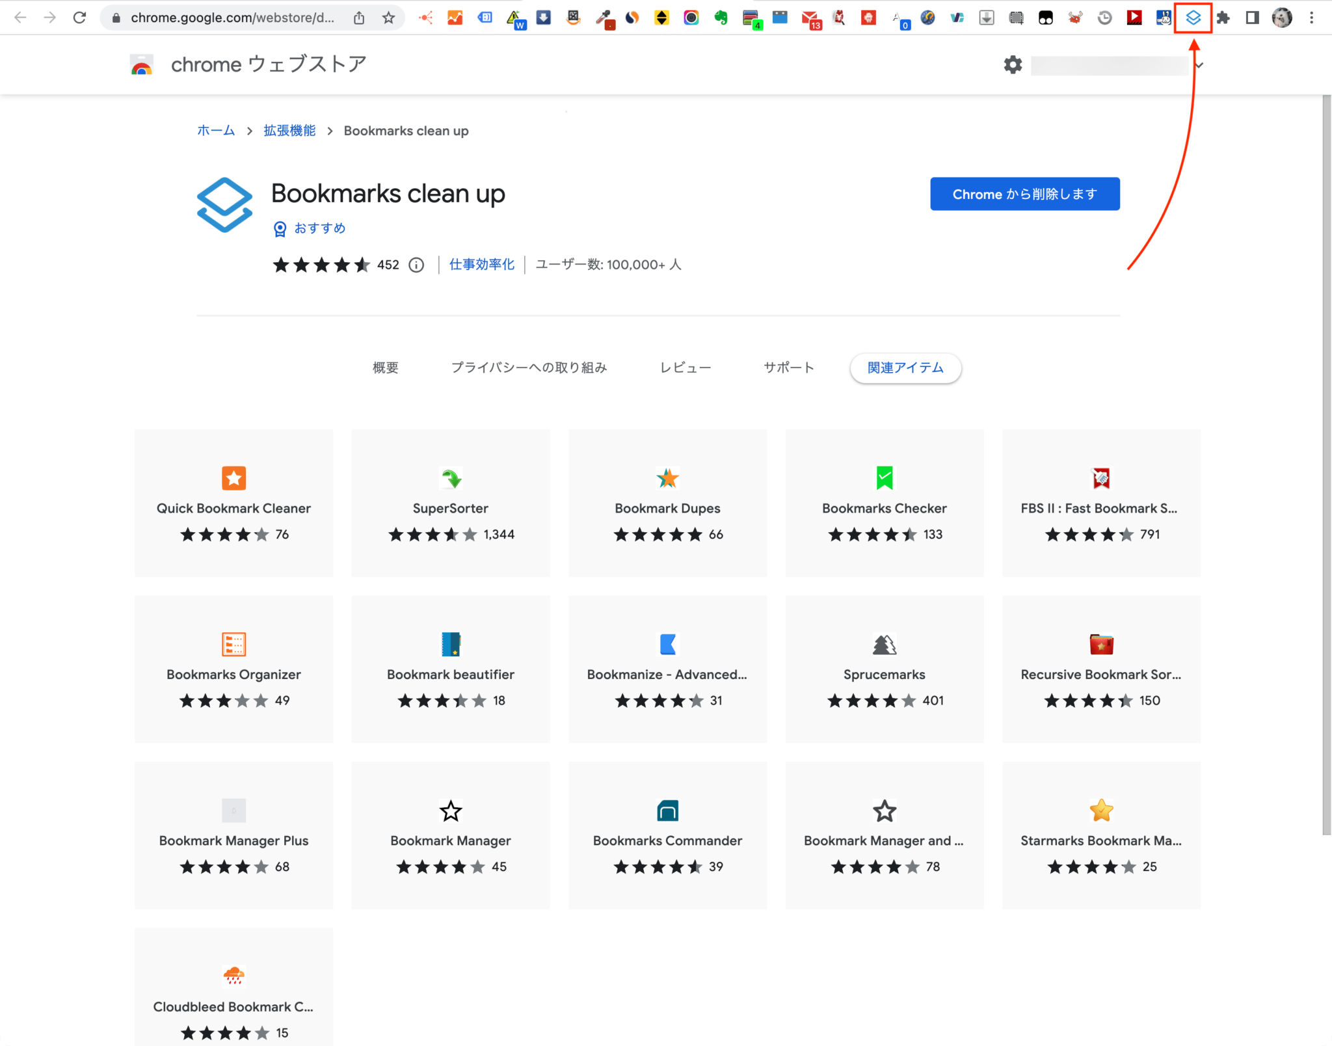Select the eyedropper color picker extension
1332x1046 pixels.
pos(604,18)
